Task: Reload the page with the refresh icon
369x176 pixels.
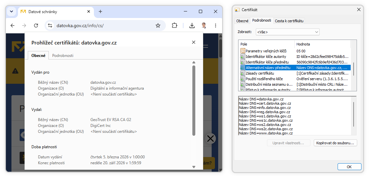Action: click(36, 26)
